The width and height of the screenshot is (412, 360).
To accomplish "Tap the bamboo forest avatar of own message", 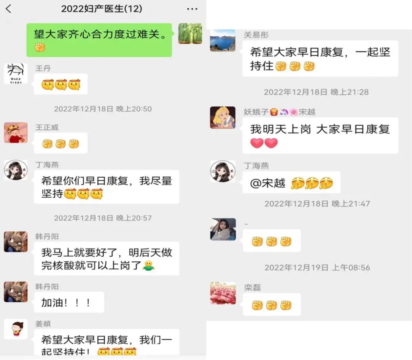I will (x=190, y=34).
